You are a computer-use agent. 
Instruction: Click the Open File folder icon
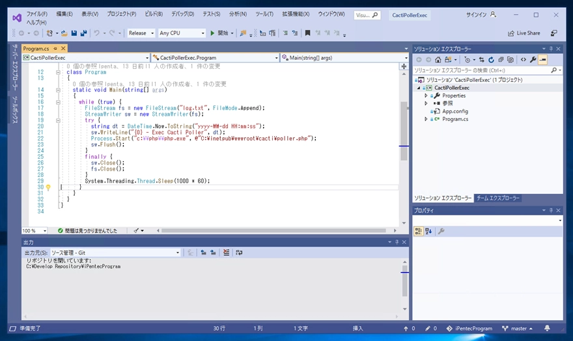[x=64, y=33]
